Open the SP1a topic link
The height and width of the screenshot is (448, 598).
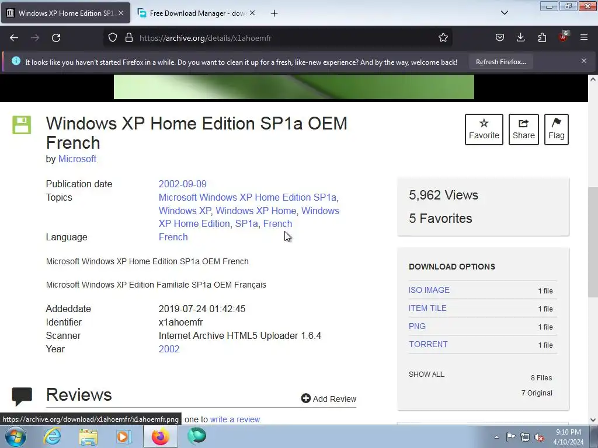(x=246, y=223)
